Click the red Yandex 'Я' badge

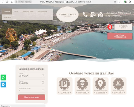[110, 27]
